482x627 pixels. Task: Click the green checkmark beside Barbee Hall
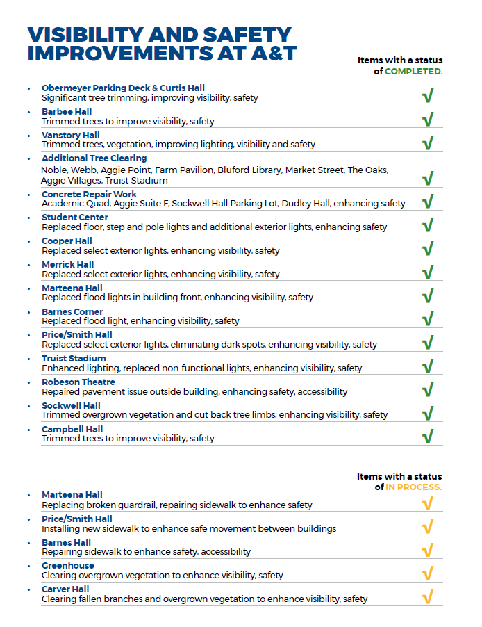point(428,120)
